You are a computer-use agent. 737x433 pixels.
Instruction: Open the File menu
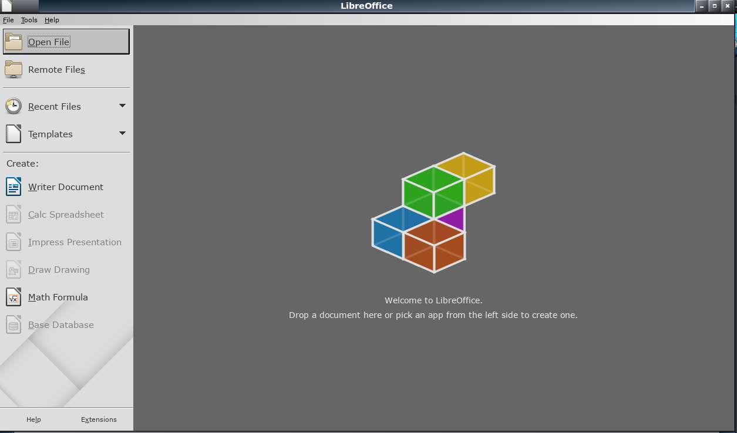8,20
